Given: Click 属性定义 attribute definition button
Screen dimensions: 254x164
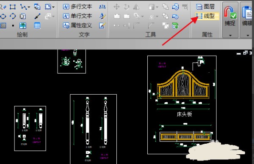Looking at the screenshot, I should [77, 25].
